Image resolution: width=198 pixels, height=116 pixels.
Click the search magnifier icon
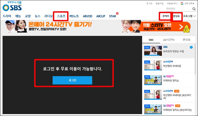pyautogui.click(x=194, y=9)
